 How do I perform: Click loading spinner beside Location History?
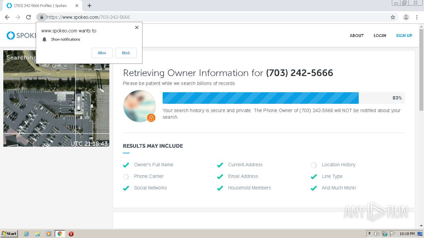(x=314, y=165)
